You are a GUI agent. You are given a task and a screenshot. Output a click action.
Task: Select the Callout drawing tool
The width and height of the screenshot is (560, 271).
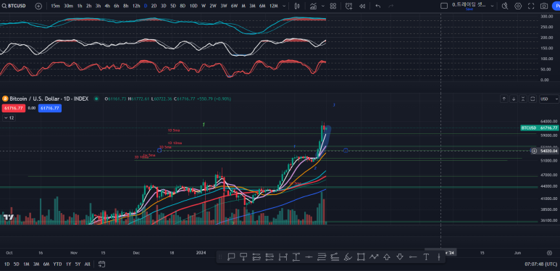[230, 257]
